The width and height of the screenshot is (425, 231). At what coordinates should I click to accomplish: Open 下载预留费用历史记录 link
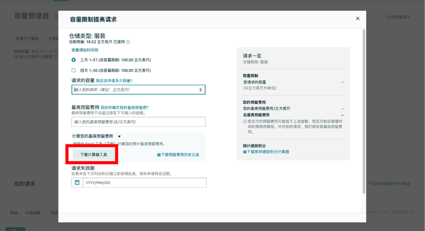(x=178, y=155)
